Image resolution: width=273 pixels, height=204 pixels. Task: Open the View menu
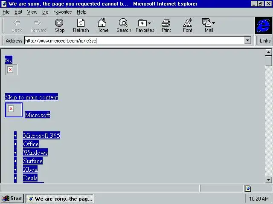coord(32,12)
